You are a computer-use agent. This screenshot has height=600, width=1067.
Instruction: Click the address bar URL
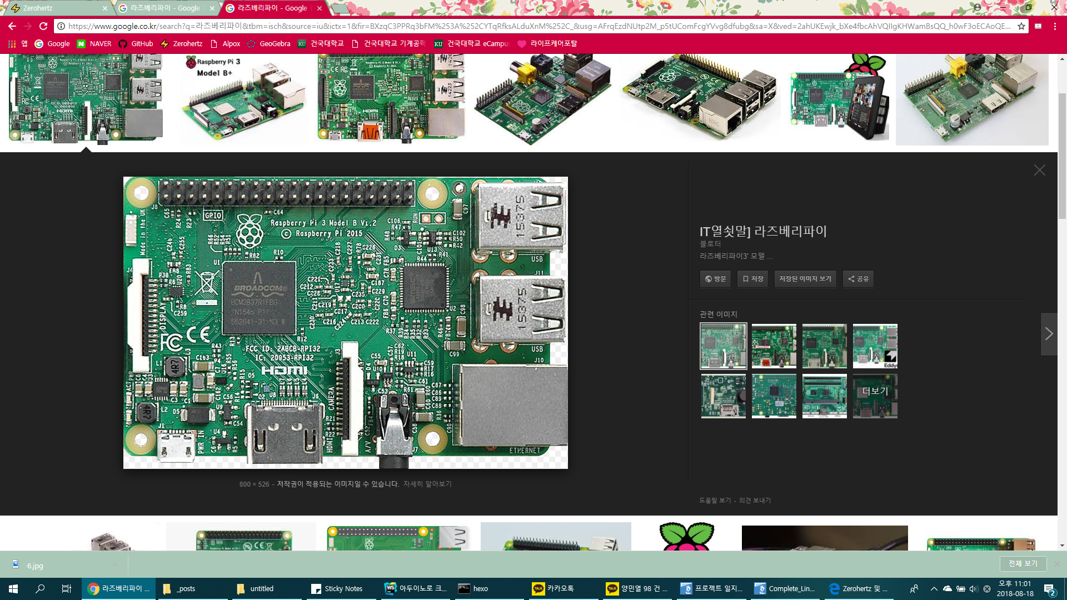[539, 26]
